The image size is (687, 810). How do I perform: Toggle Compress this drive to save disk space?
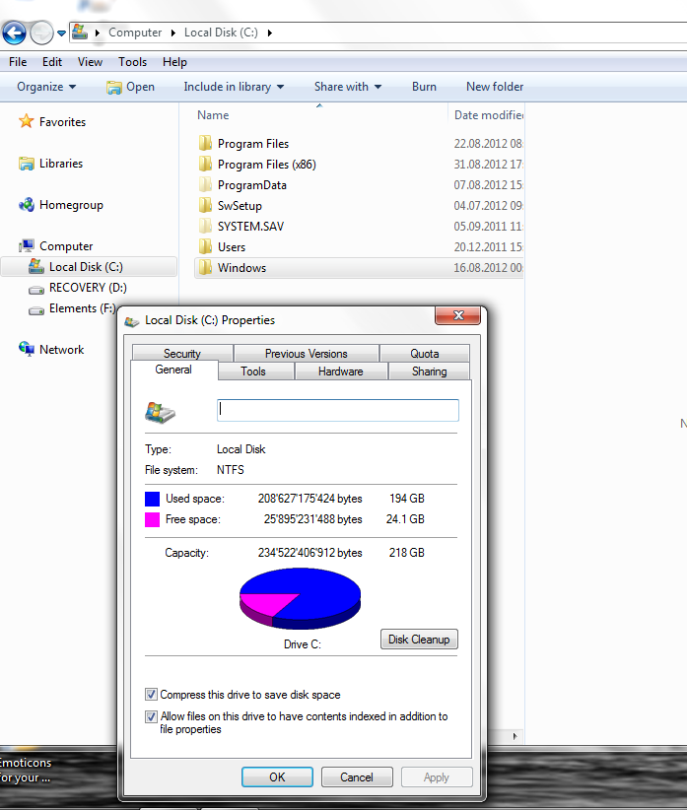151,695
